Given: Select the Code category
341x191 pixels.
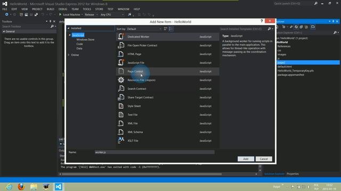Looking at the screenshot, I should click(x=79, y=44).
